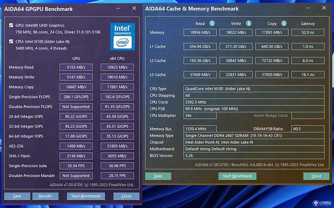Select GPU Memory Read 5155 MB/s
The image size is (334, 208).
pyautogui.click(x=76, y=67)
